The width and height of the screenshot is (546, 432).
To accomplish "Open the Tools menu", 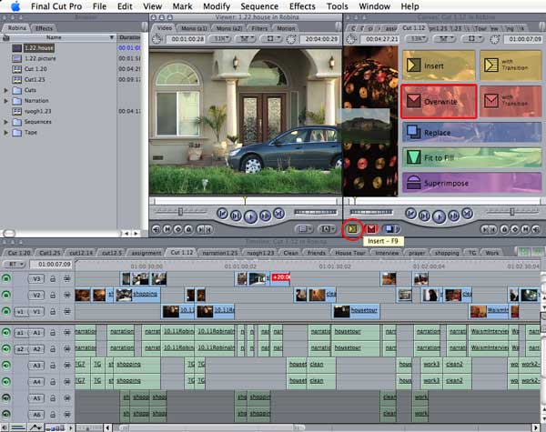I will [337, 6].
